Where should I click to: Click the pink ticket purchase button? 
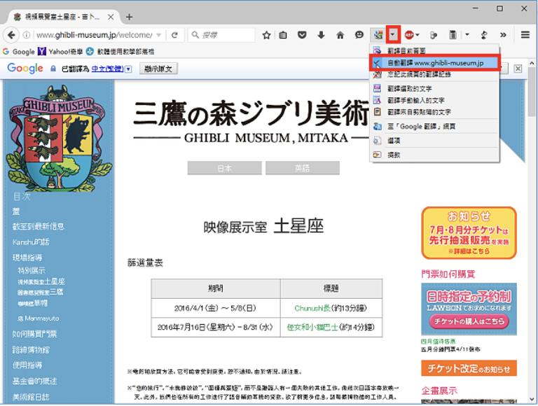[469, 321]
